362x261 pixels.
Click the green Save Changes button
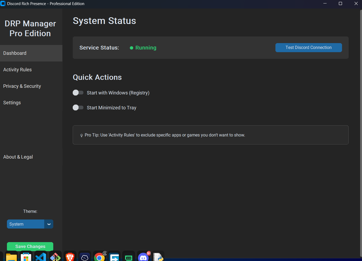[30, 246]
